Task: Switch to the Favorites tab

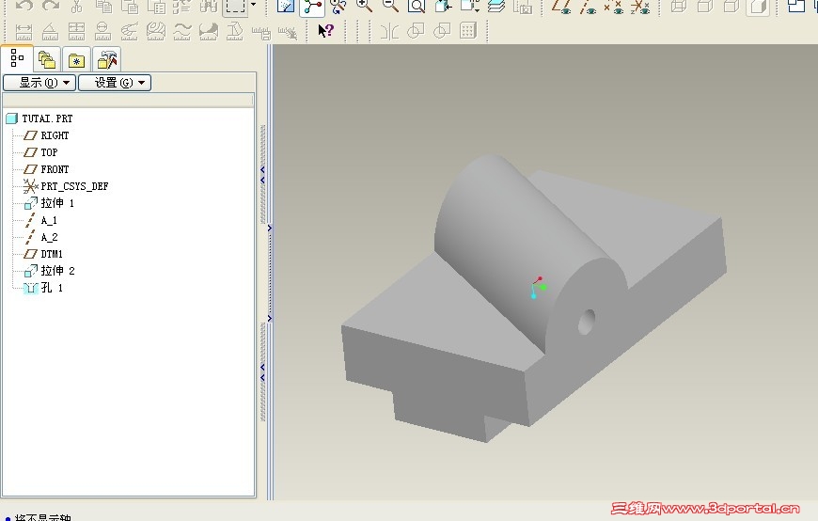Action: pos(77,60)
